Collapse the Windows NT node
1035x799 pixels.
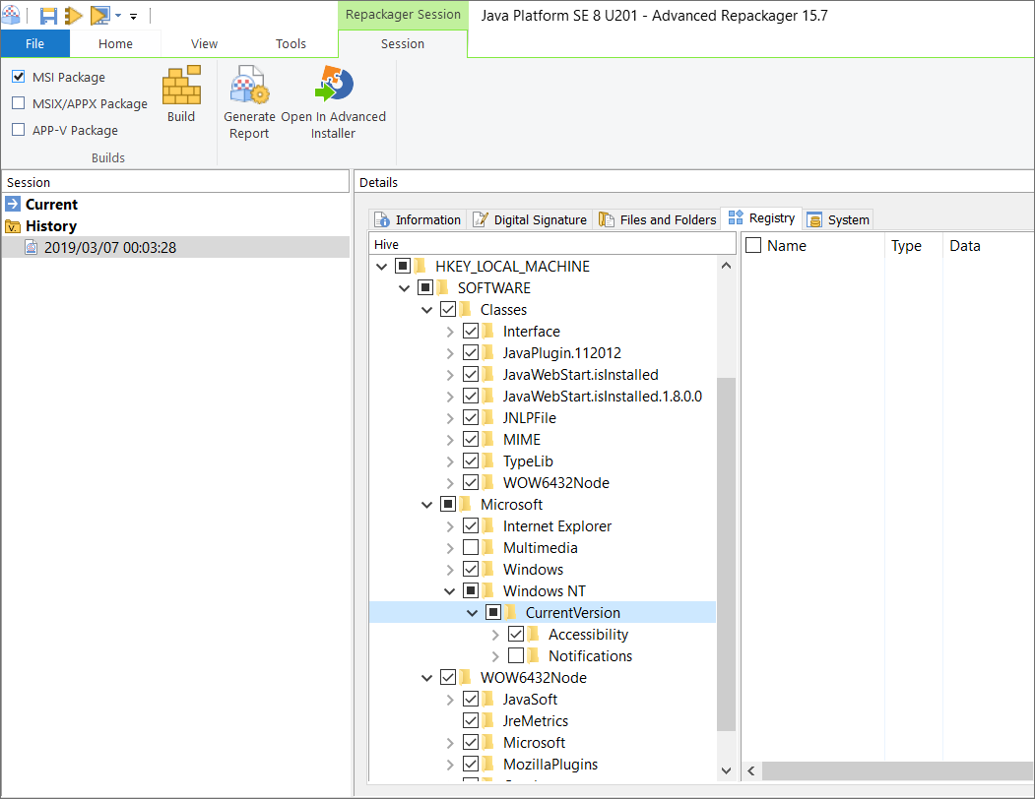449,591
